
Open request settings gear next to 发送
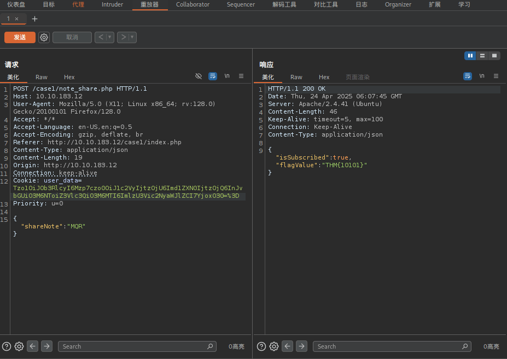pyautogui.click(x=44, y=38)
